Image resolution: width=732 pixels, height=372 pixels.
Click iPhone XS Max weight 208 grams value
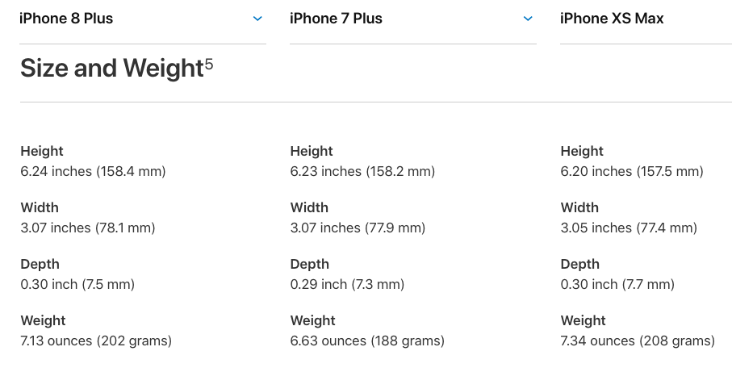point(638,341)
